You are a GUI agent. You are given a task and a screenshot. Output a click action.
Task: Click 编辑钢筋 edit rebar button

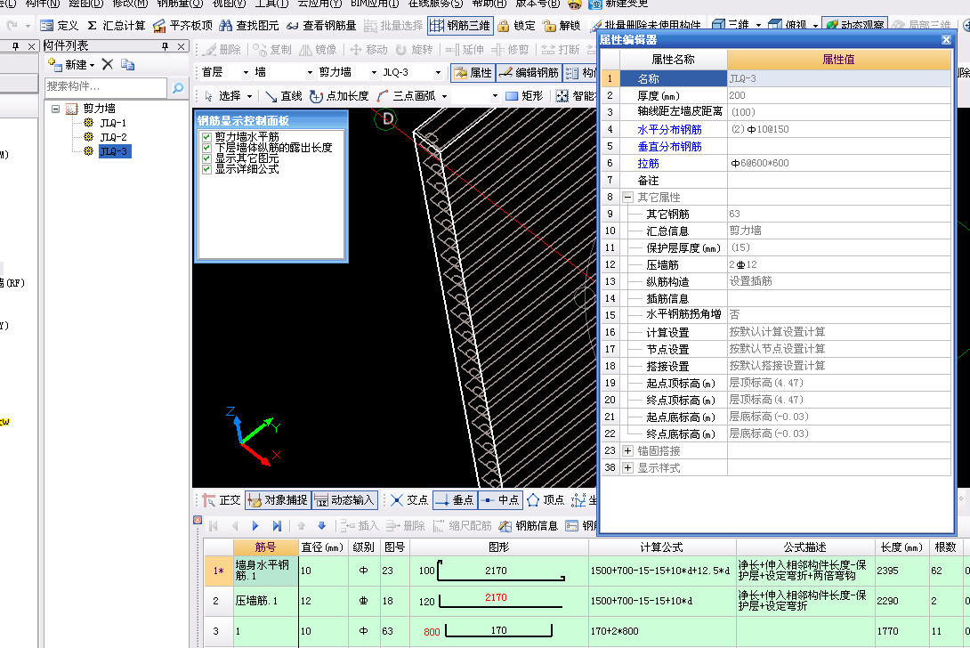[x=529, y=73]
